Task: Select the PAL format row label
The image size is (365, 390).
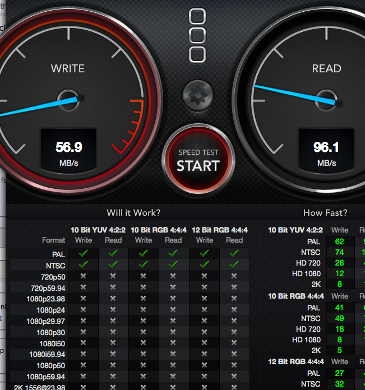Action: [x=58, y=254]
